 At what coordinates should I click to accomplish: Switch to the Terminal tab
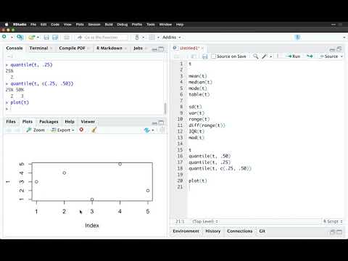pyautogui.click(x=38, y=48)
